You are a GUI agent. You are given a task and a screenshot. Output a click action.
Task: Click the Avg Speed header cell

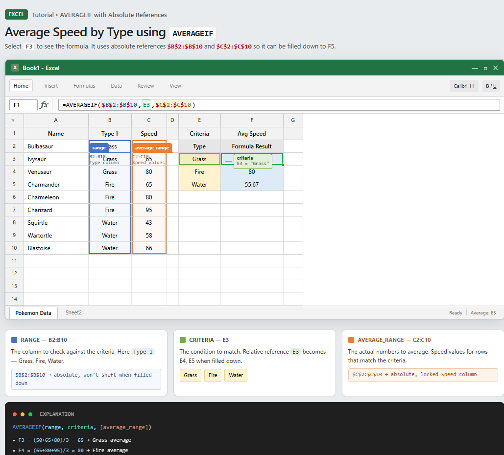tap(252, 134)
